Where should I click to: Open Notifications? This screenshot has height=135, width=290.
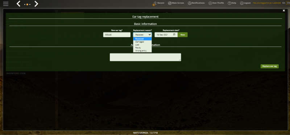196,3
